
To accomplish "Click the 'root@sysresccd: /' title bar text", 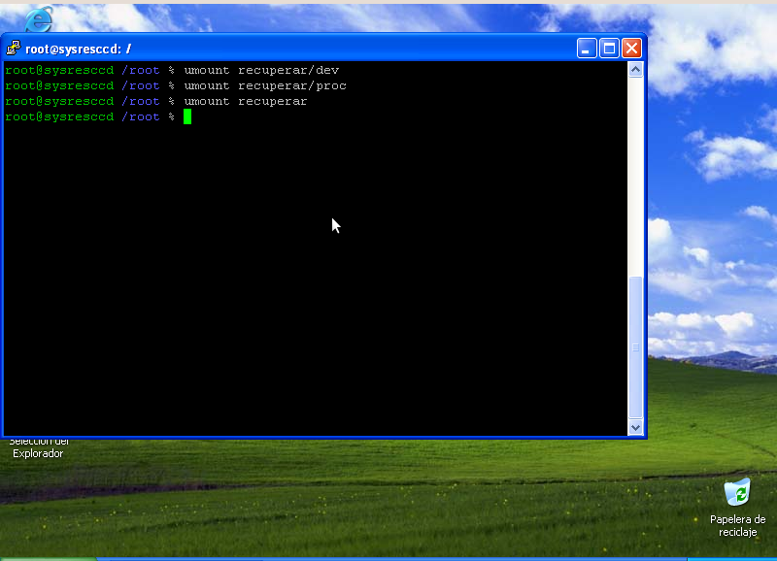I will tap(79, 49).
